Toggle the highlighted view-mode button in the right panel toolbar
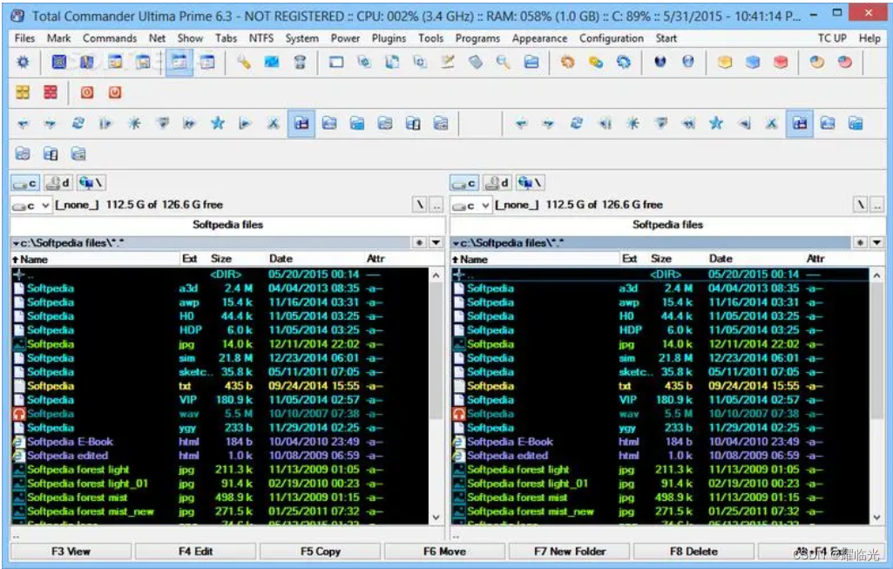 [800, 123]
